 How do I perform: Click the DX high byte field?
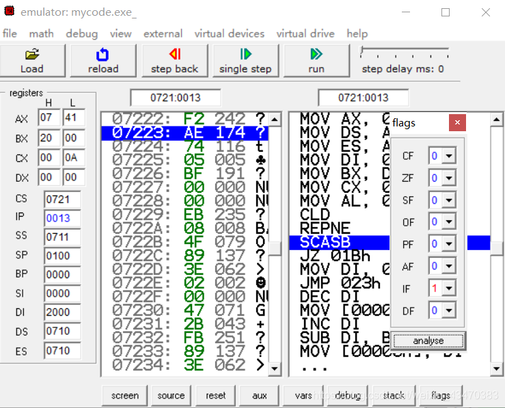pyautogui.click(x=49, y=177)
